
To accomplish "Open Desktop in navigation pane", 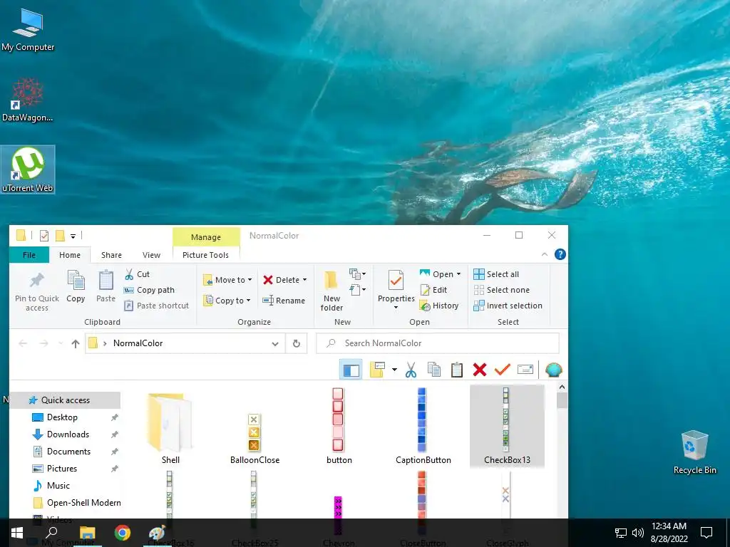I will 63,417.
